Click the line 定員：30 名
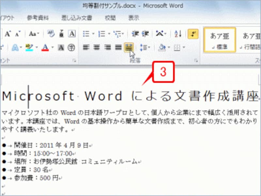This screenshot has height=196, width=261. click(31, 170)
